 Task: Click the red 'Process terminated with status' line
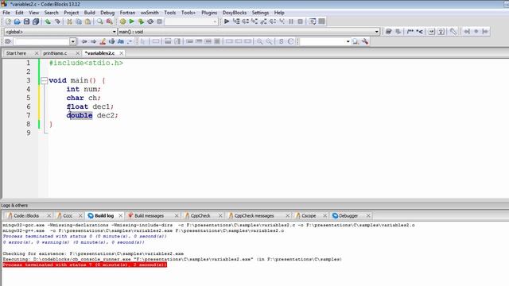[x=84, y=265]
